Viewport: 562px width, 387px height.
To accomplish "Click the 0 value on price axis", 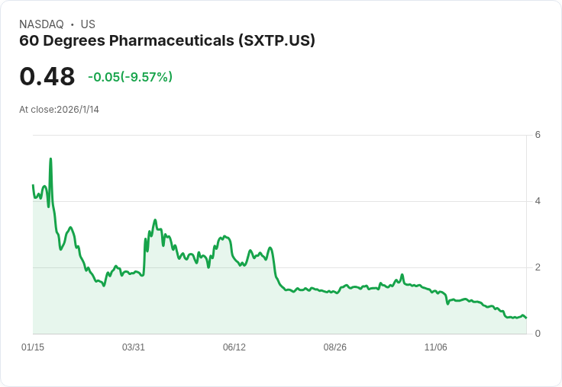I will click(x=538, y=334).
